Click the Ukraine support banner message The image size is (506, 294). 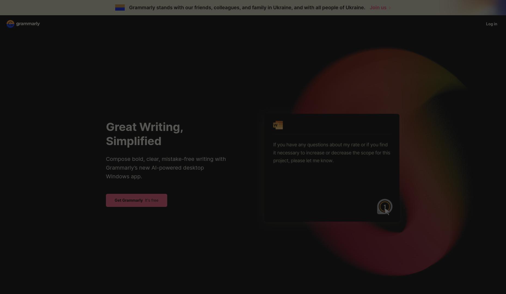pyautogui.click(x=247, y=8)
